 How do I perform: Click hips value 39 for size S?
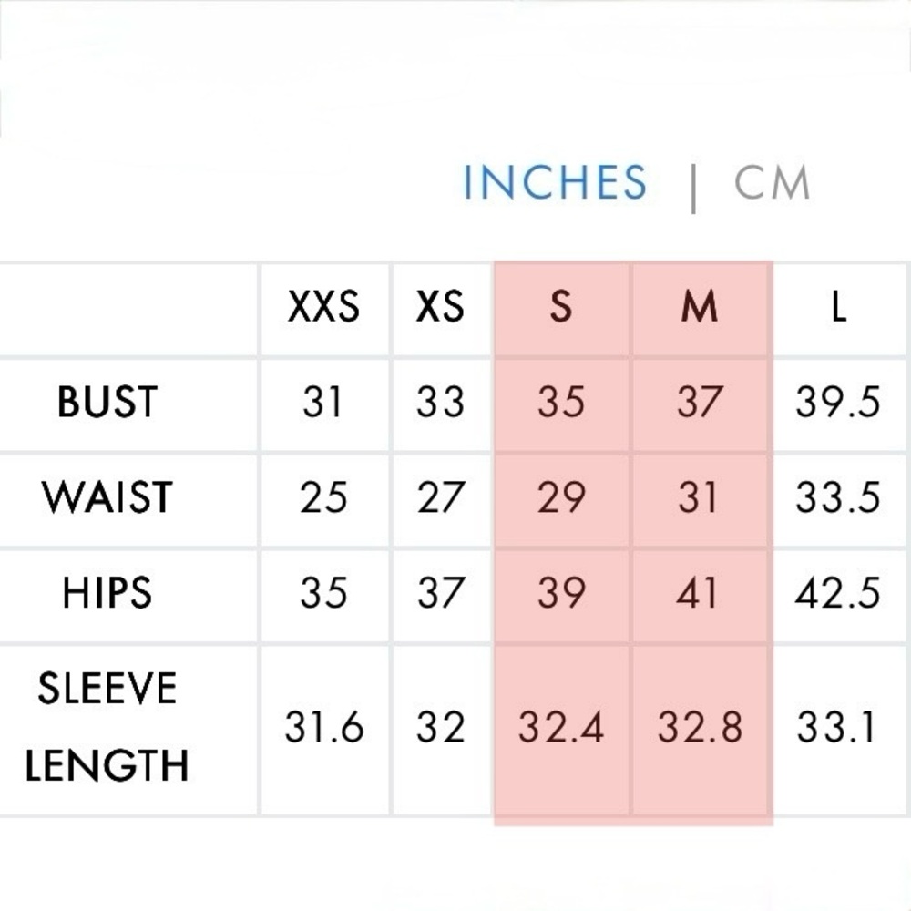tap(560, 593)
